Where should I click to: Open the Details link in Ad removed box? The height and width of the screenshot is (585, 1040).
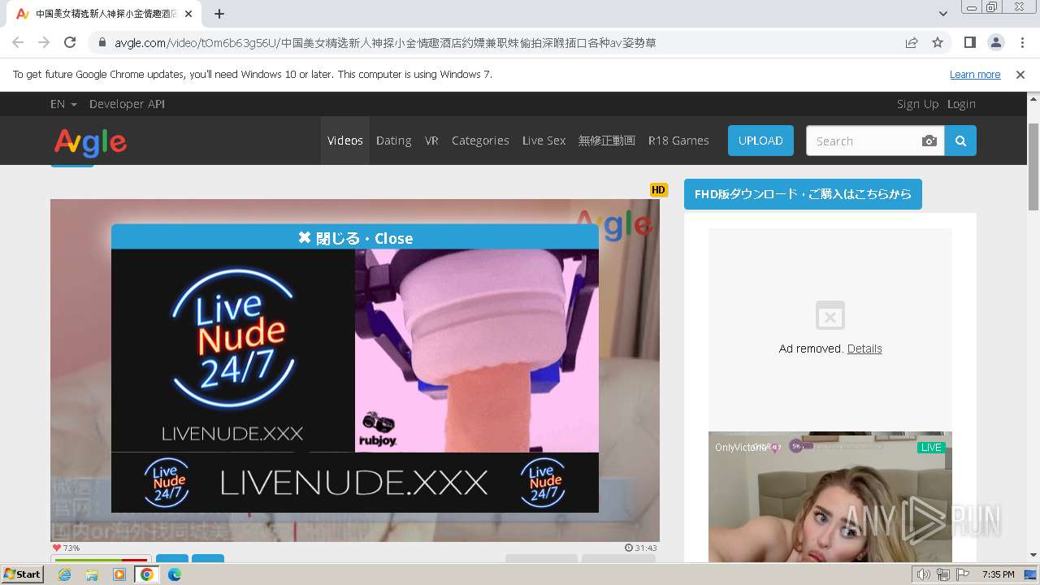[x=864, y=349]
